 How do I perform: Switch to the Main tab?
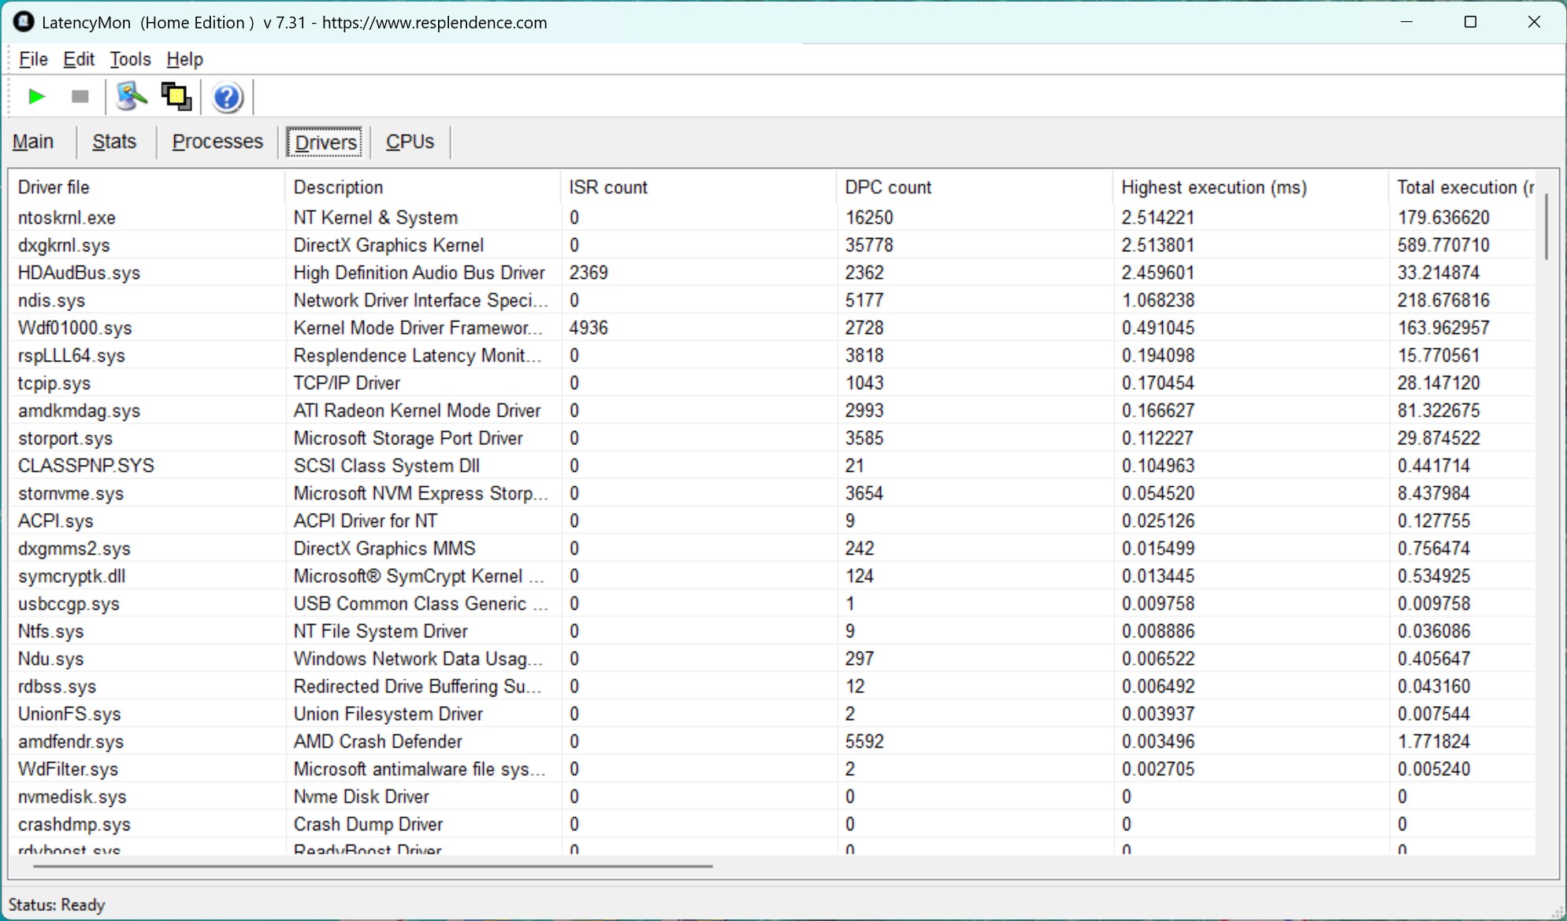point(33,142)
